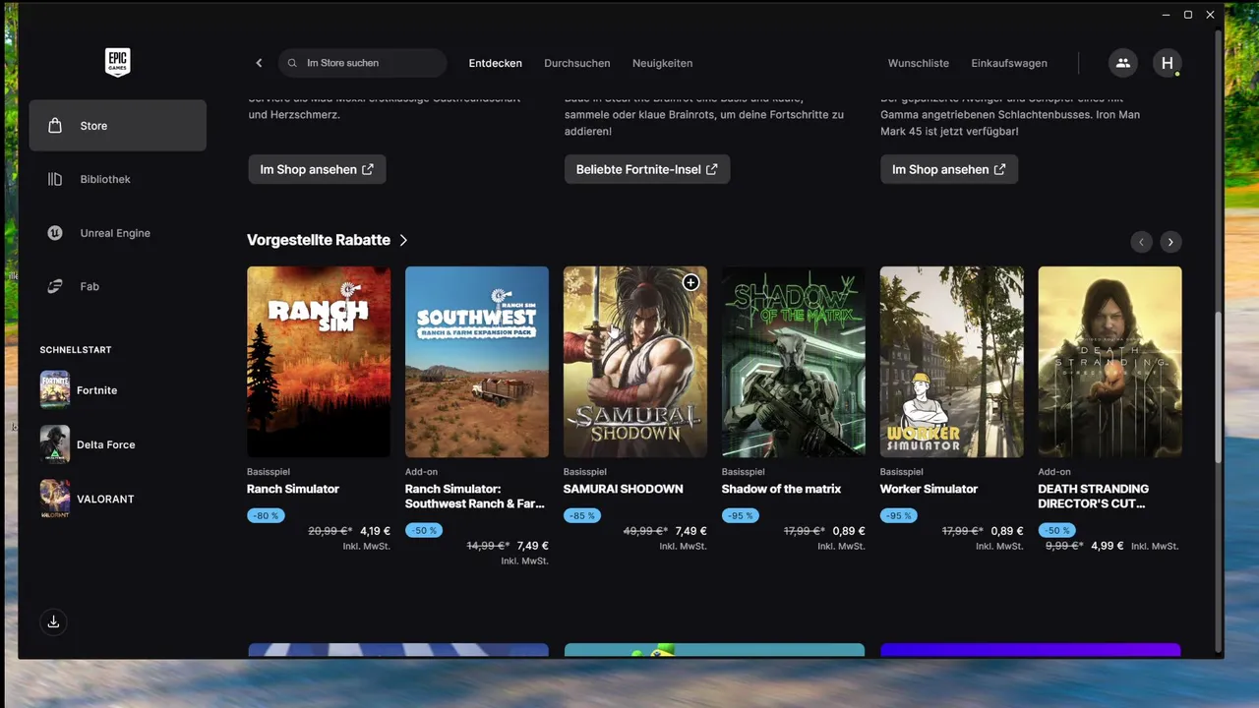
Task: Open the Worker Simulator cover art
Action: point(952,362)
